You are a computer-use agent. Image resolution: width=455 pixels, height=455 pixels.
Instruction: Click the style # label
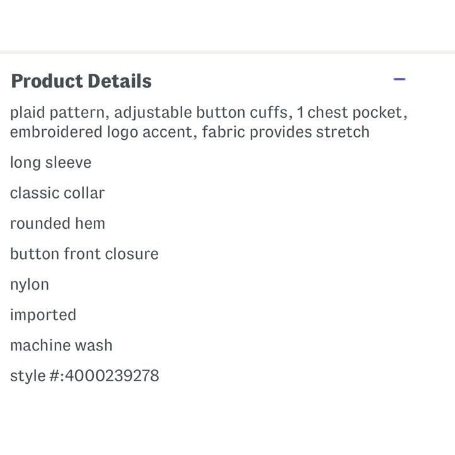(x=37, y=376)
